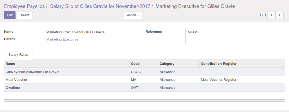Open the Meal Voucher rule row
This screenshot has height=112, width=289.
[16, 80]
